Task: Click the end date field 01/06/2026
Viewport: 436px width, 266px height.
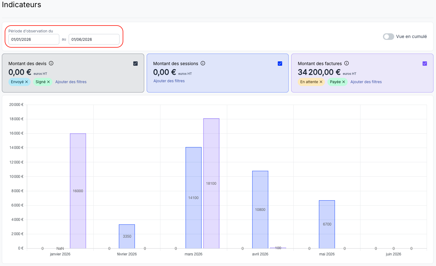Action: (94, 39)
